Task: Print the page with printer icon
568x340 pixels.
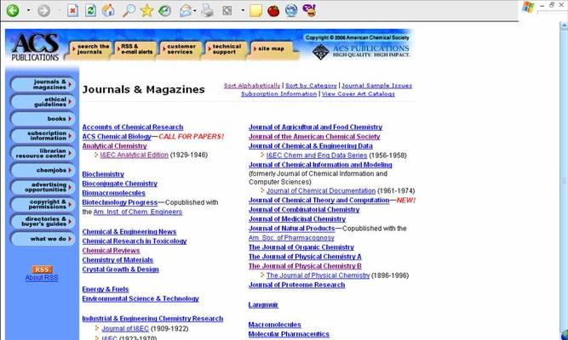Action: coord(207,10)
